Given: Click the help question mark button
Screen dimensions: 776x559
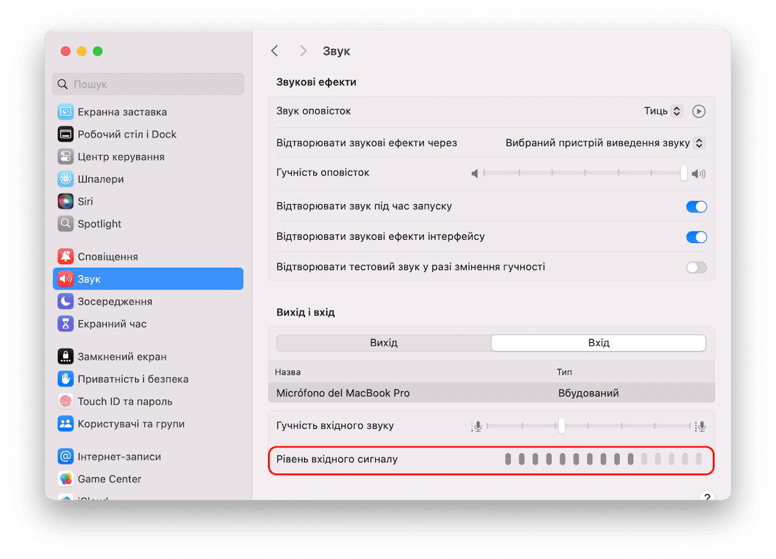Looking at the screenshot, I should 706,496.
